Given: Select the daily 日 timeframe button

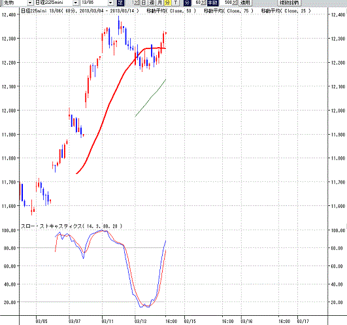Looking at the screenshot, I should point(143,3).
